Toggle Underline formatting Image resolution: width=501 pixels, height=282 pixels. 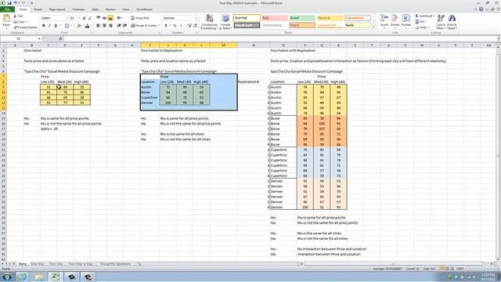[56, 26]
